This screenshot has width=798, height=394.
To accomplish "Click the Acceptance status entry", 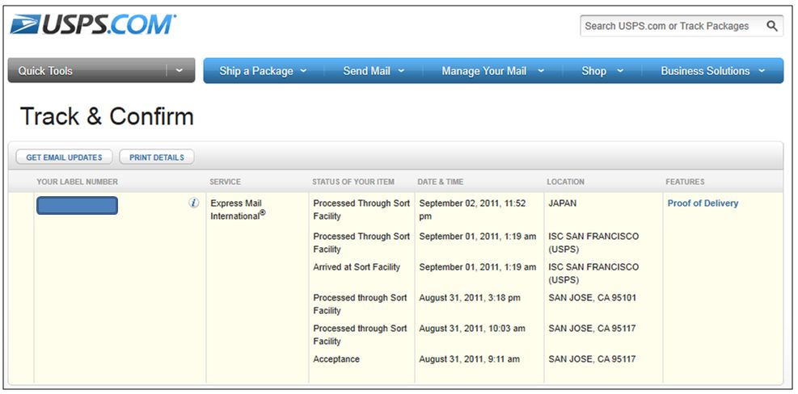I will click(x=336, y=359).
